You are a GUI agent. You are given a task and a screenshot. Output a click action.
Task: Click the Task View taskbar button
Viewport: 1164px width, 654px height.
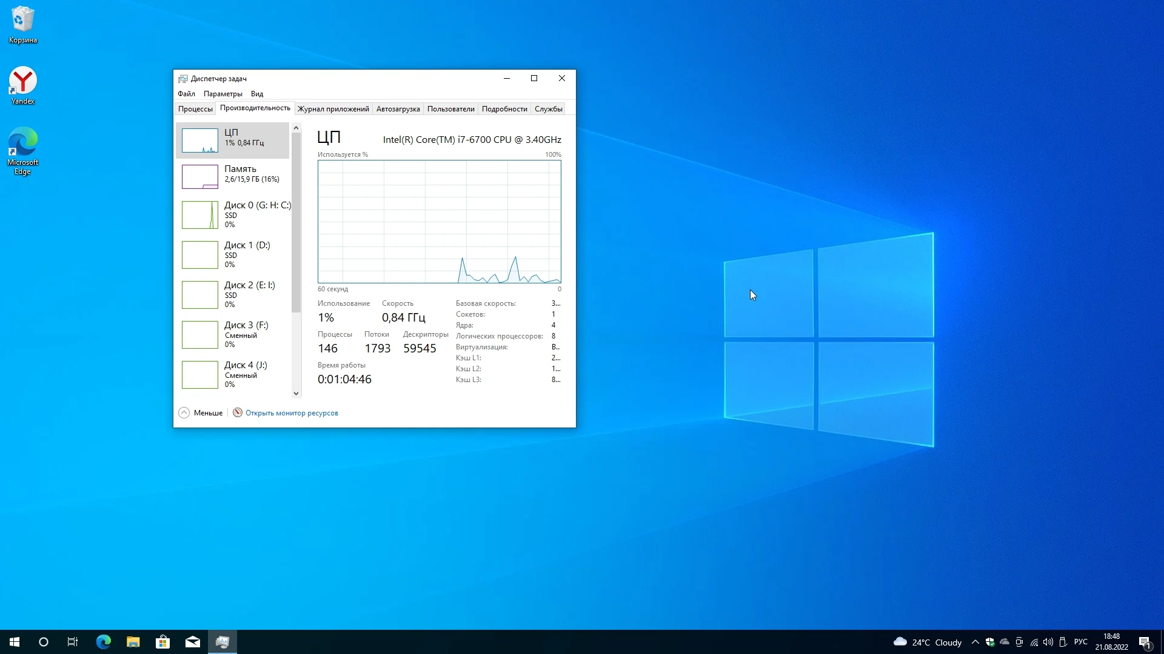coord(73,642)
